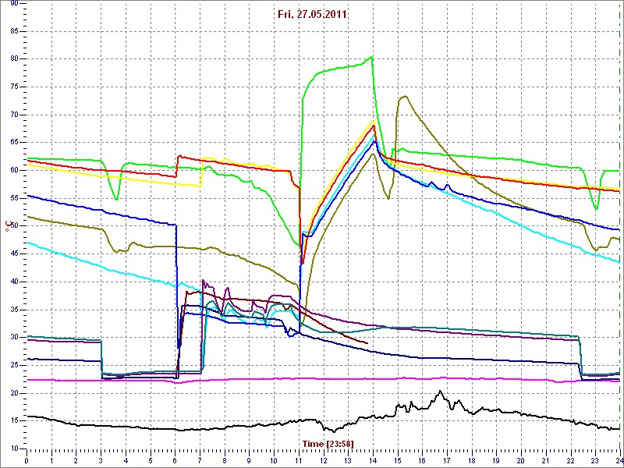Click hour 5 on the time axis

(150, 460)
